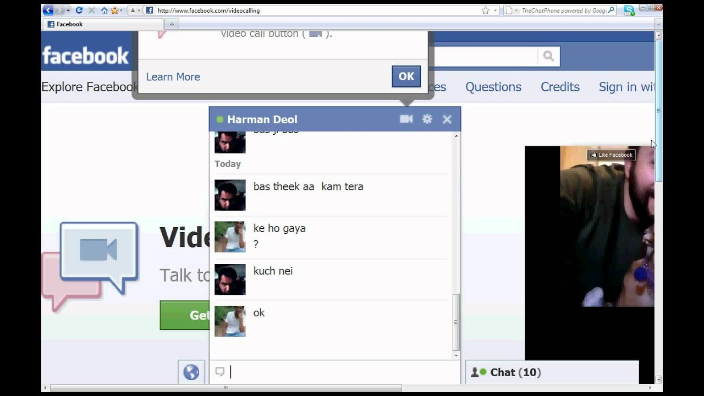Viewport: 704px width, 396px height.
Task: Click the page vertical scrollbar thumb
Action: 658,110
